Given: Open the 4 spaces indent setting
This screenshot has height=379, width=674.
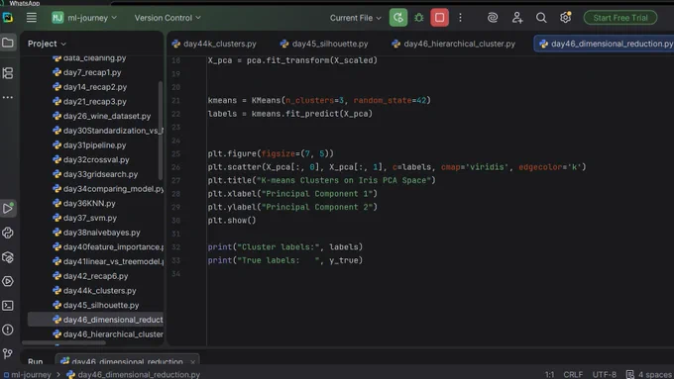Looking at the screenshot, I should [649, 374].
